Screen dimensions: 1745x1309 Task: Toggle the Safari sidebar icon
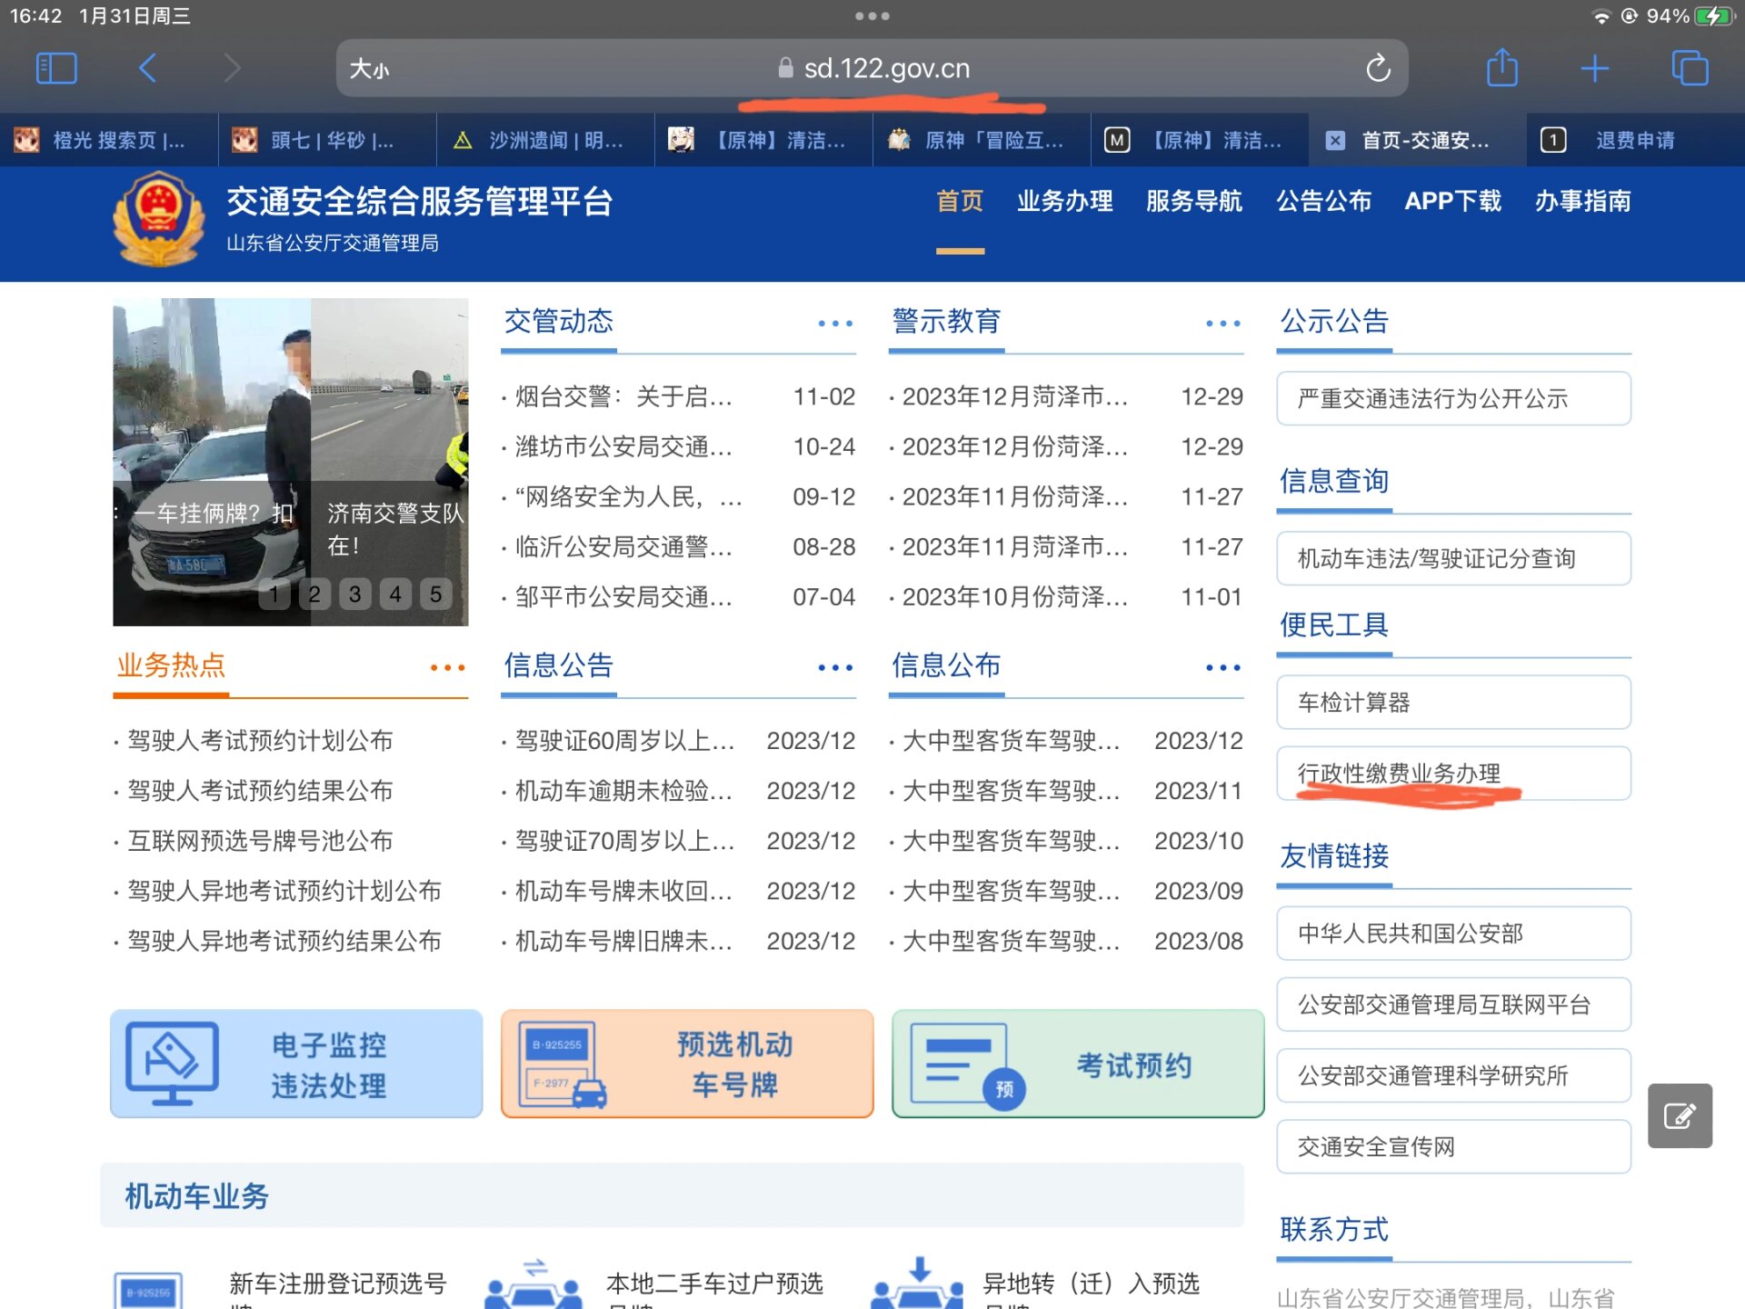55,68
